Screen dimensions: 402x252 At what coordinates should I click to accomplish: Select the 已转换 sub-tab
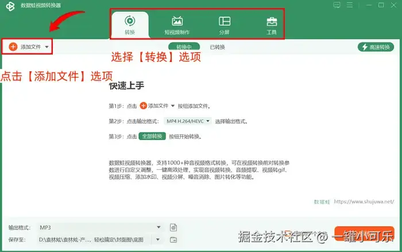point(218,47)
